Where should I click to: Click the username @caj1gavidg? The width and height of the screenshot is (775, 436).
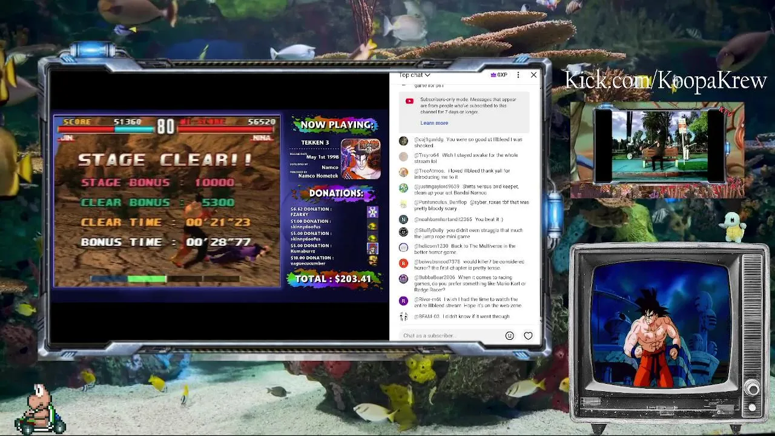pos(429,139)
